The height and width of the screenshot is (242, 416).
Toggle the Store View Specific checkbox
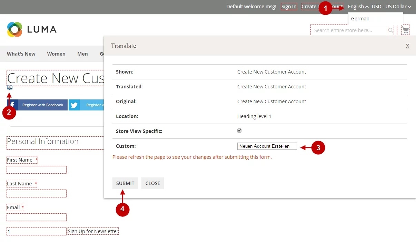tap(239, 131)
